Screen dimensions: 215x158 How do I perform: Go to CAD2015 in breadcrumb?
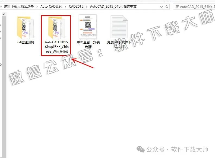tap(76, 7)
